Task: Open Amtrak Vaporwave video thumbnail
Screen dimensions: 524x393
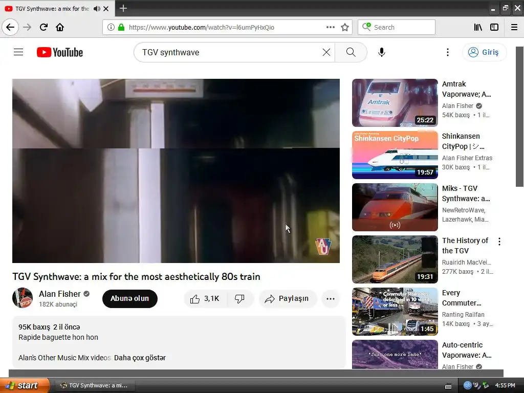Action: coord(395,103)
